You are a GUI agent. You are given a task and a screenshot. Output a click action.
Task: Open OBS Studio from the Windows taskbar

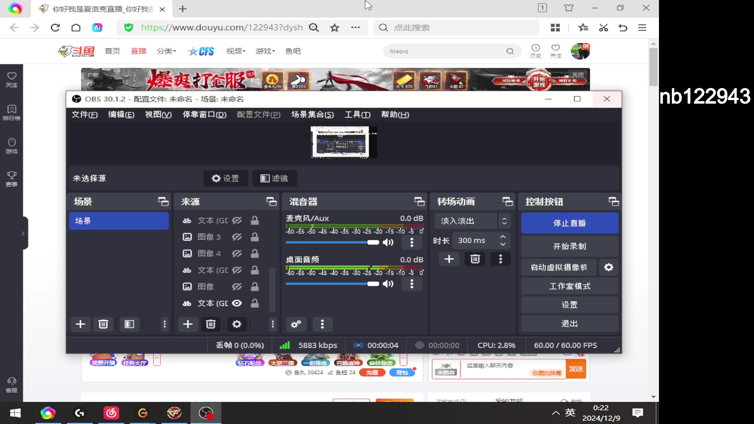pos(206,413)
